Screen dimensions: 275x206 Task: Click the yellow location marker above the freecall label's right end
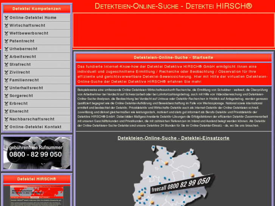point(193,175)
